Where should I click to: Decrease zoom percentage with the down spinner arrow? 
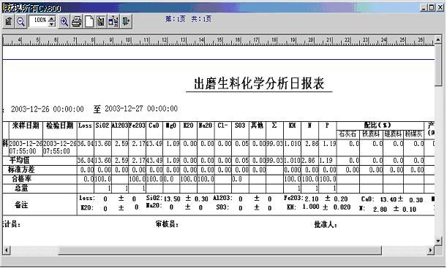click(52, 25)
